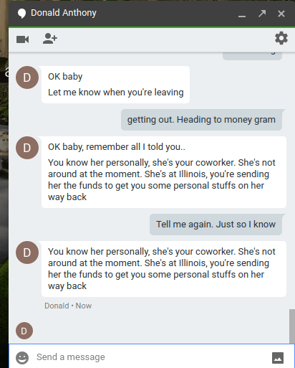The height and width of the screenshot is (368, 295).
Task: Click the Send a message field
Action: 151,357
